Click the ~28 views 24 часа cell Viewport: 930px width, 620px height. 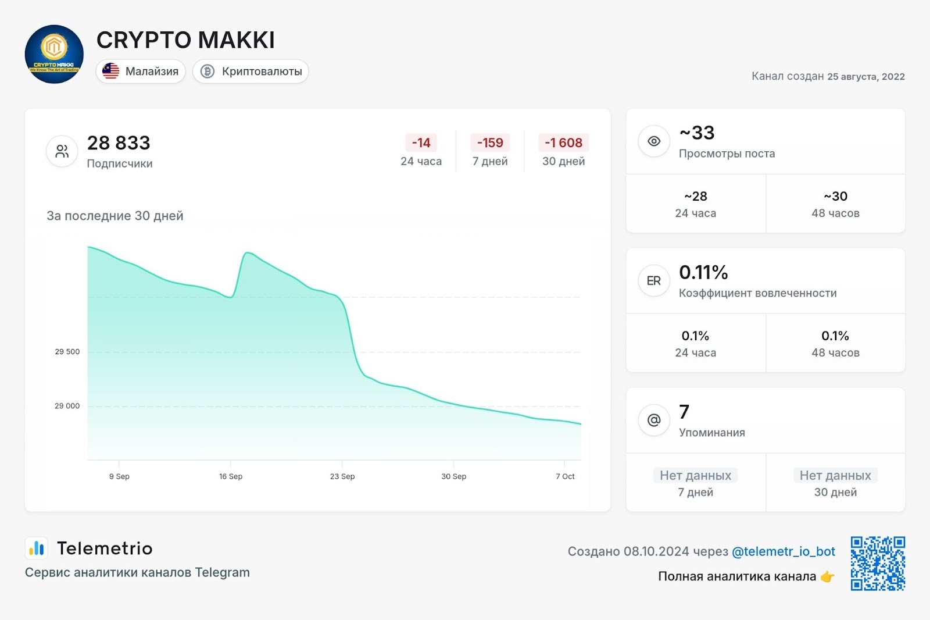tap(696, 204)
